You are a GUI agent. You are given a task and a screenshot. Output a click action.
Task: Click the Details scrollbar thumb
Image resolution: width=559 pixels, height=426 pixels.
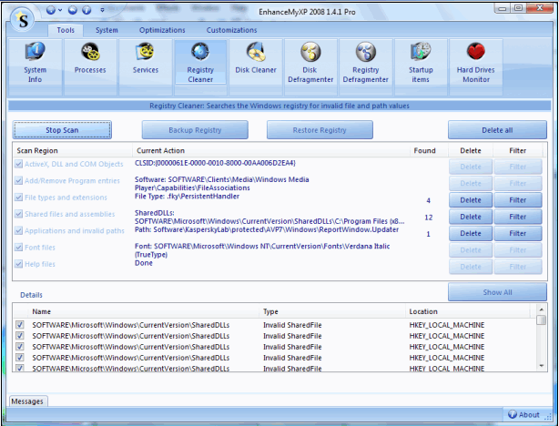(541, 319)
